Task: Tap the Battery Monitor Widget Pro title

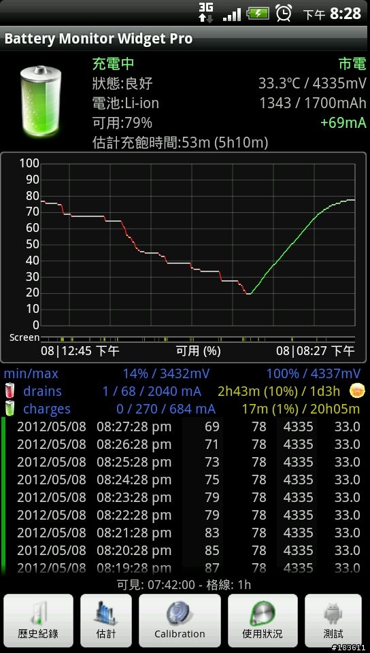Action: [x=98, y=39]
